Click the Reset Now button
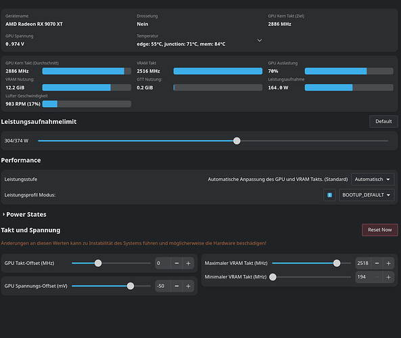The height and width of the screenshot is (338, 401). pyautogui.click(x=380, y=230)
